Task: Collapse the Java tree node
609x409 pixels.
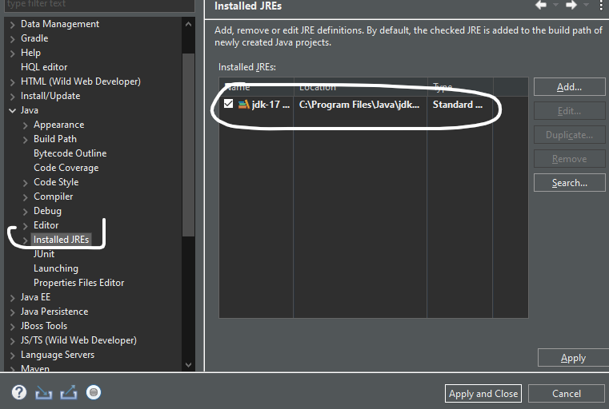Action: point(12,110)
